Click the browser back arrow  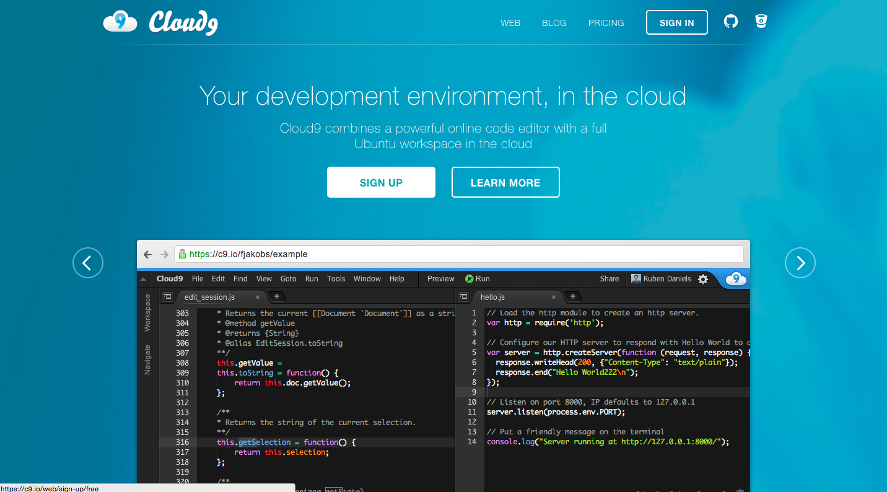[147, 254]
